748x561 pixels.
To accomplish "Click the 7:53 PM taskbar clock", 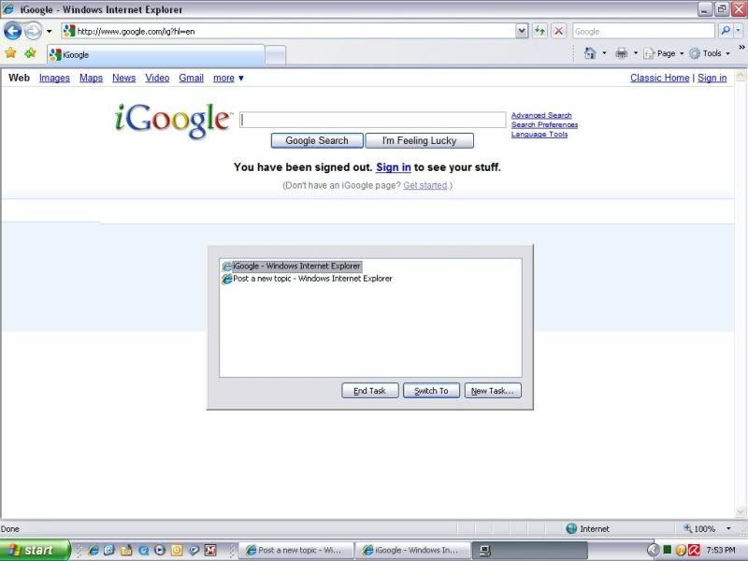I will [721, 551].
